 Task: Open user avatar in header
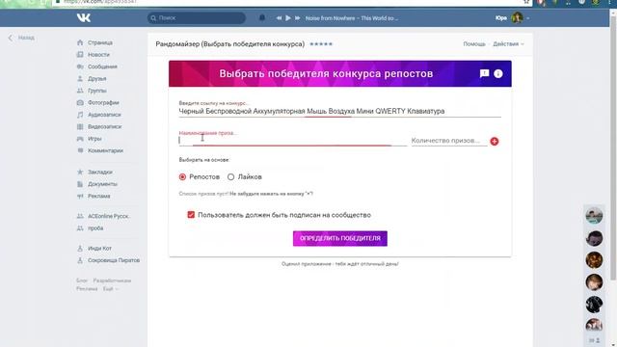pos(517,17)
